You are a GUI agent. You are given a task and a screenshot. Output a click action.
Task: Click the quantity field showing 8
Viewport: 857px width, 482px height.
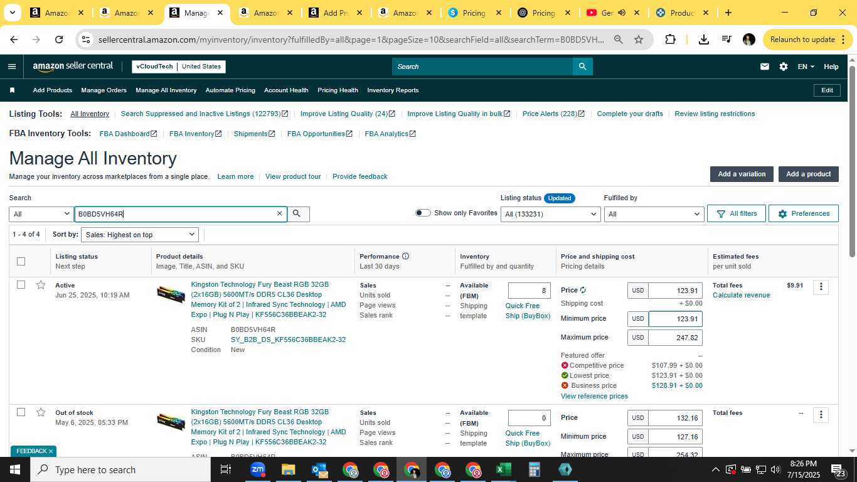coord(530,291)
